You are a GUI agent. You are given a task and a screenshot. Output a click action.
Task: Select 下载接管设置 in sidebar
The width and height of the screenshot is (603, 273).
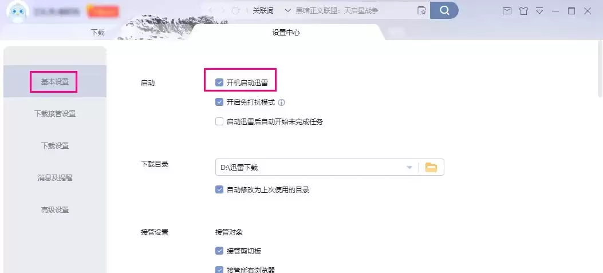(55, 113)
